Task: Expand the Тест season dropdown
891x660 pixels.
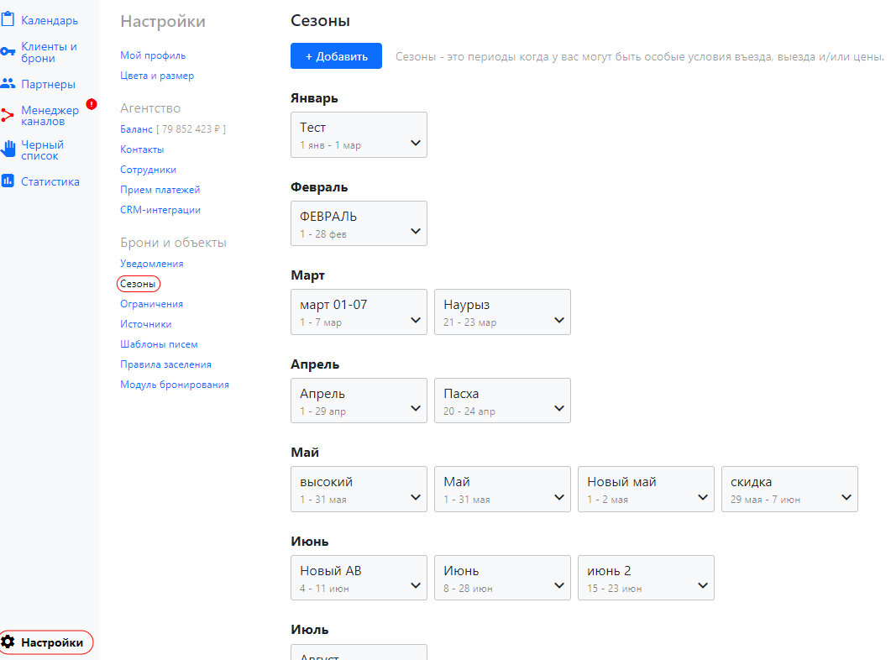Action: click(x=416, y=144)
